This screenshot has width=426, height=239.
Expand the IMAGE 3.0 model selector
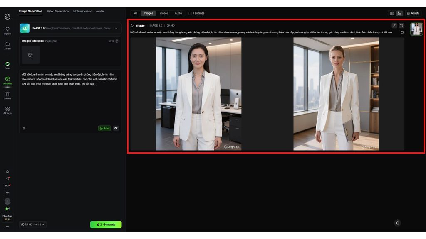[x=70, y=28]
